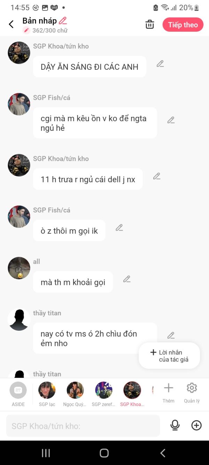
Task: Tap the Tiếp theo button
Action: click(x=183, y=25)
